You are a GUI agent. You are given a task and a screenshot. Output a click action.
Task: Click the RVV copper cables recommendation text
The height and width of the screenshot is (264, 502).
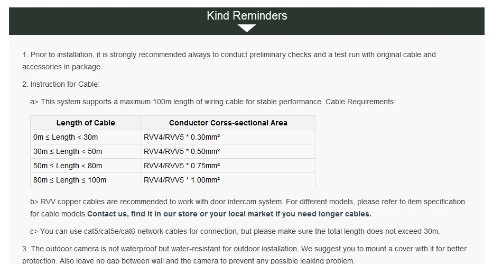[x=247, y=207]
